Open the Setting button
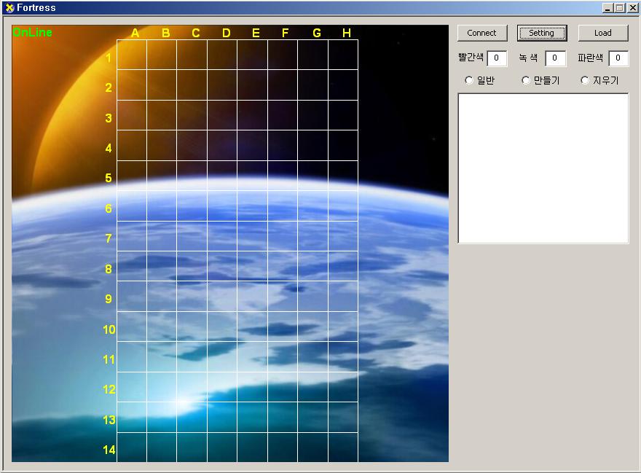 (x=542, y=33)
